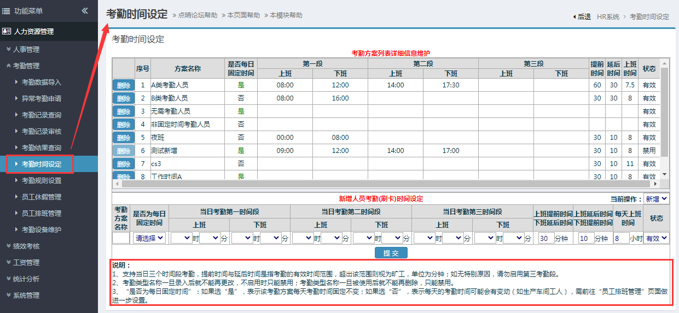Open the 是否为每日固定时间 请选择 dropdown
Viewport: 679px width, 313px height.
pos(149,238)
